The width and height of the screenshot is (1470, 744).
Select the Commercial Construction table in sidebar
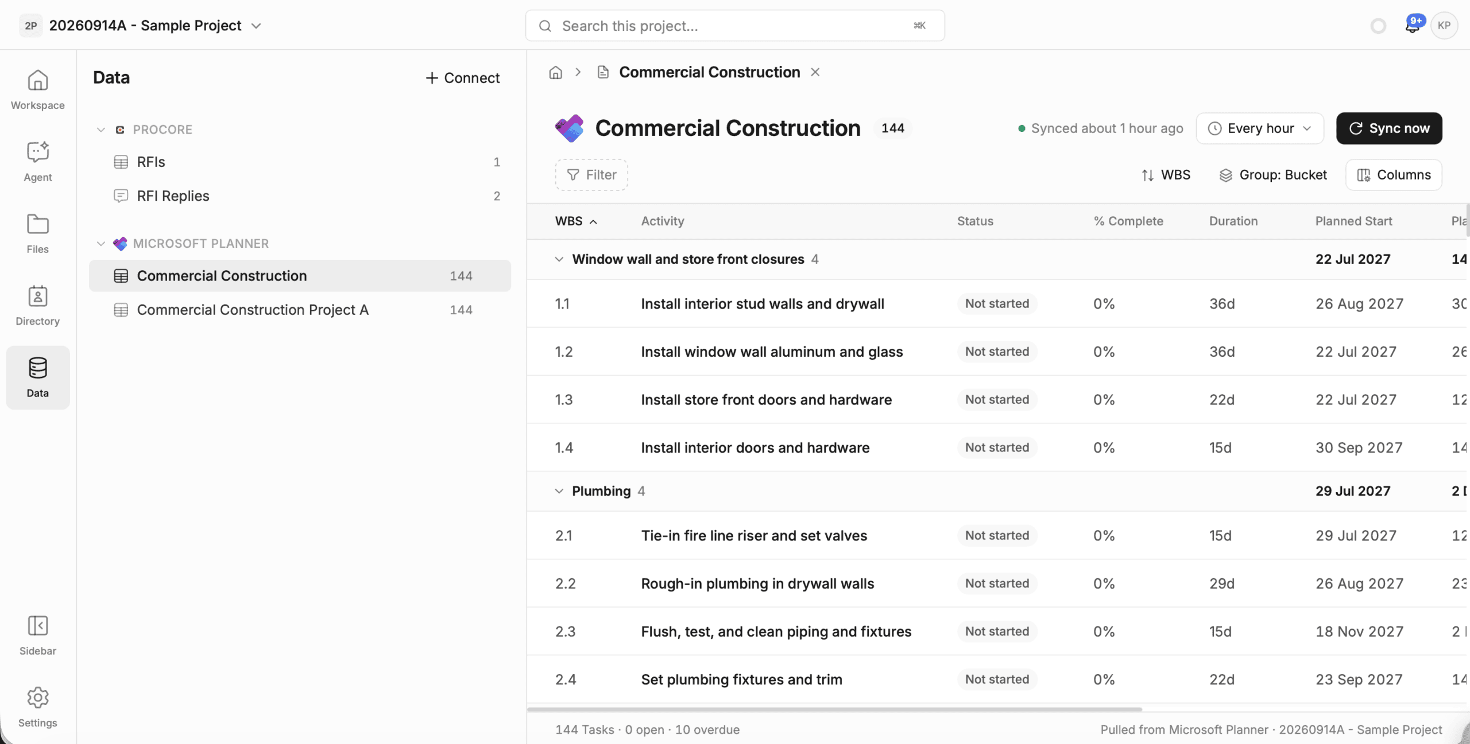click(x=300, y=276)
